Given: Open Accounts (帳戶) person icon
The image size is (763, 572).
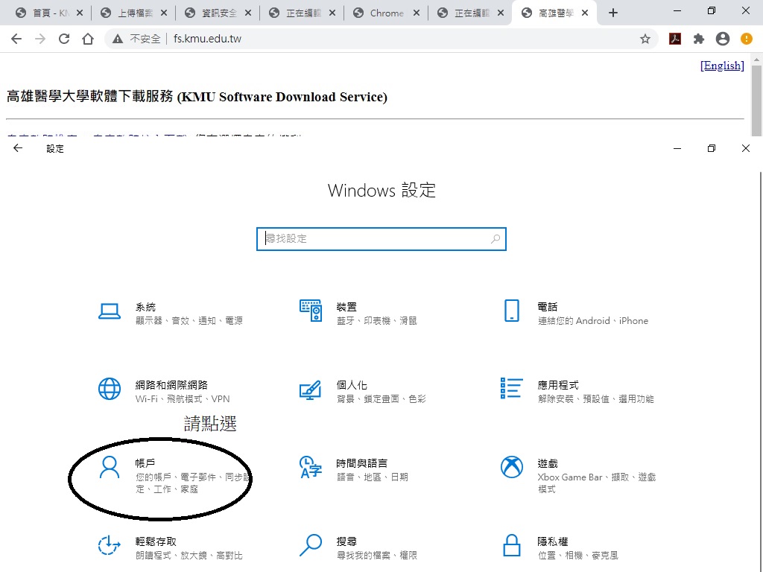Looking at the screenshot, I should pos(110,467).
